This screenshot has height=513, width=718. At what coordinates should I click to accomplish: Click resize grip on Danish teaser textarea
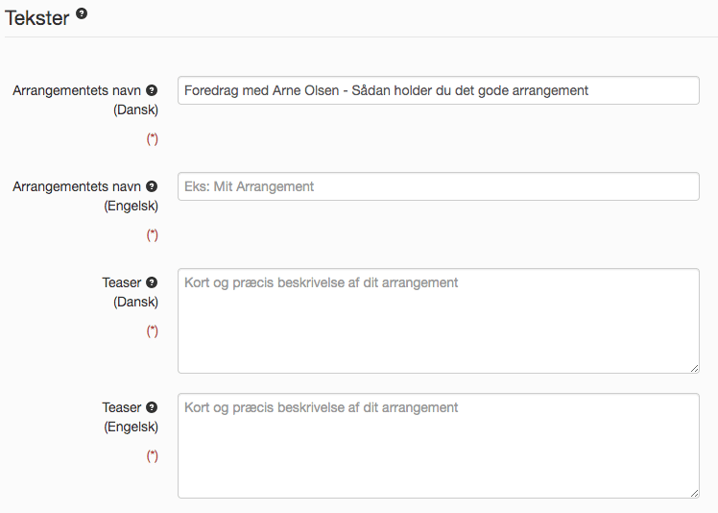click(x=694, y=368)
